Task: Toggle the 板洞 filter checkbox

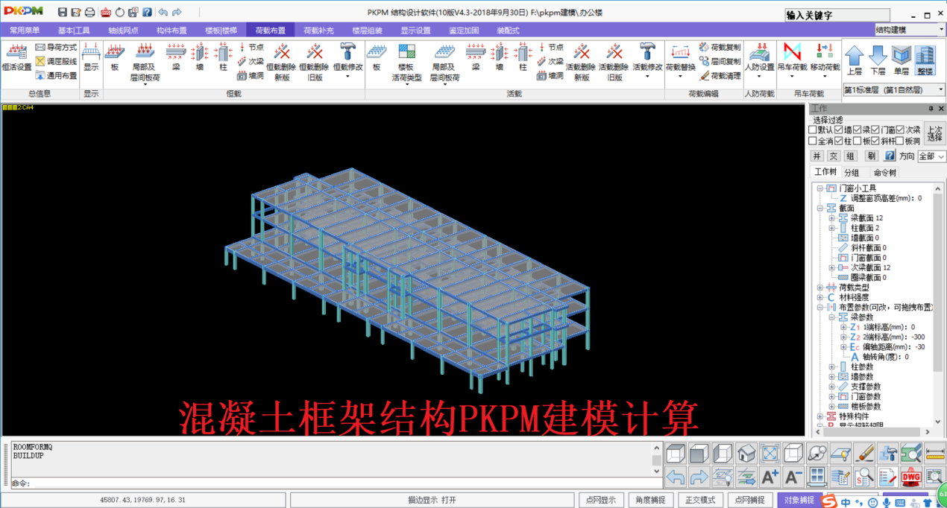Action: [900, 141]
